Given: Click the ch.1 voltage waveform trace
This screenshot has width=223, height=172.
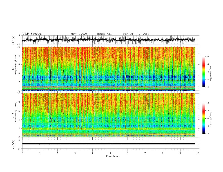Looking at the screenshot, I should [x=108, y=40].
